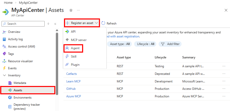The image size is (230, 111).
Task: Open Tags in the sidebar
Action: coord(11,54)
